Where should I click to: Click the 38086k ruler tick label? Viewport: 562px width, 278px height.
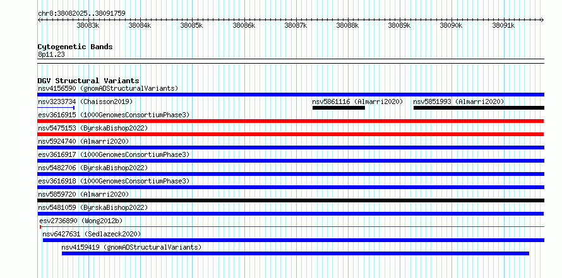pos(244,26)
